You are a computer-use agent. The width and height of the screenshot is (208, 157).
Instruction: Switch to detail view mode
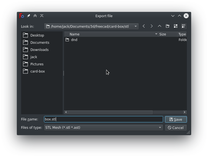[183, 26]
